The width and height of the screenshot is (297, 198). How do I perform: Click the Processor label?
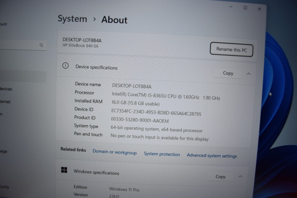(x=84, y=92)
